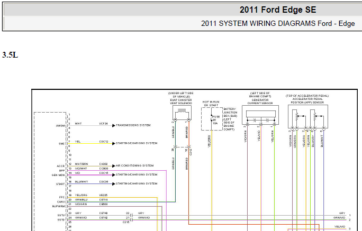362x231 pixels.
Task: Click "ACCELERATOR PEDAL POSITION (APP) SENSOR" label
Action: pos(307,100)
